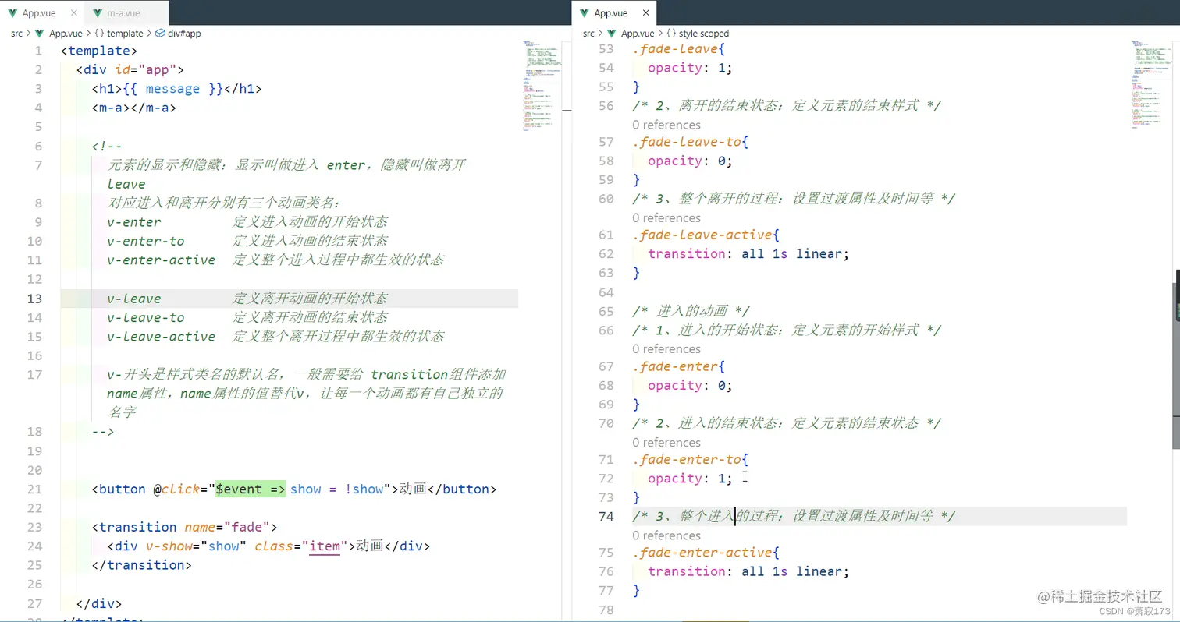The height and width of the screenshot is (622, 1180).
Task: Open 'div#app' breadcrumb in left editor
Action: (x=184, y=34)
